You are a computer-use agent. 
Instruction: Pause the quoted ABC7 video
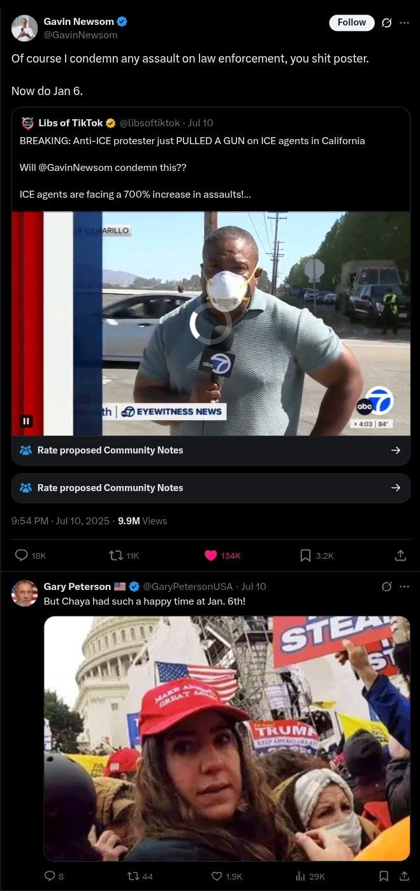pyautogui.click(x=26, y=421)
